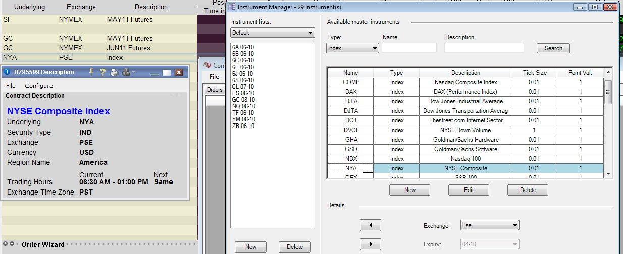Click the Nasdaq Composite Index description cell

[466, 82]
